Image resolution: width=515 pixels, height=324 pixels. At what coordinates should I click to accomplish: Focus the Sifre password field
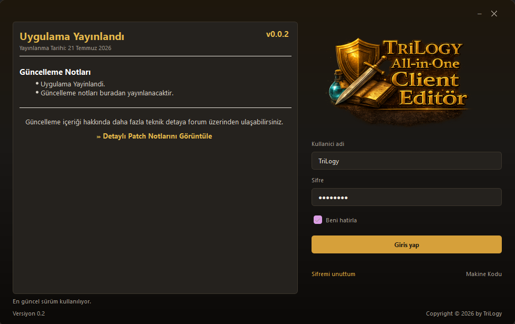[406, 197]
